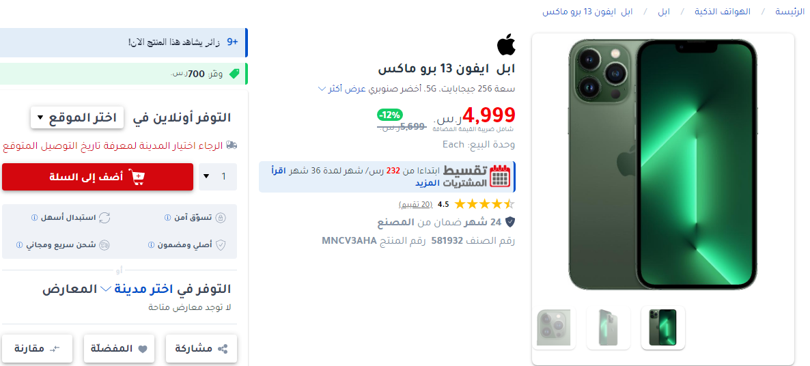
Task: Click the secure shopping lock icon
Action: [221, 218]
